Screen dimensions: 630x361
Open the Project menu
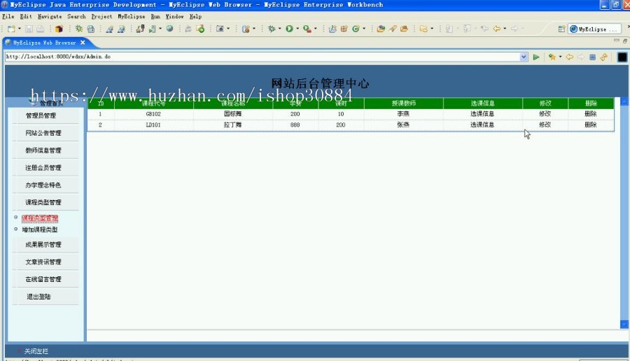point(101,17)
